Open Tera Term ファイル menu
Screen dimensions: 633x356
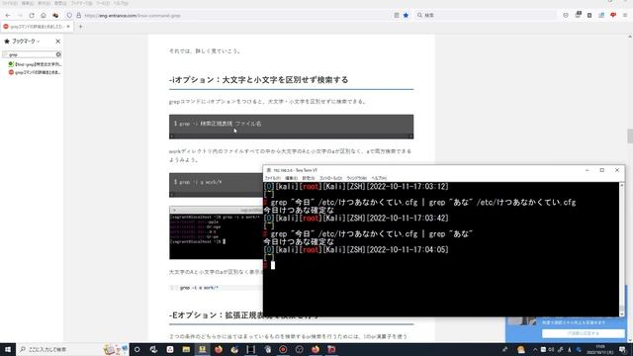273,178
